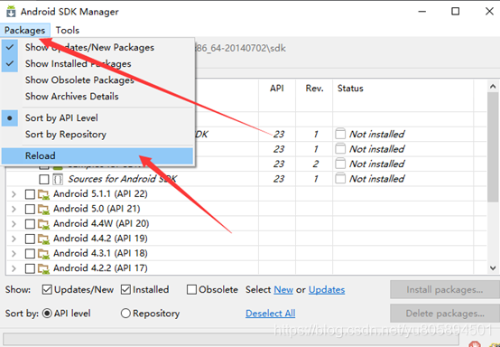Expand the Android 4.2.2 (API 17) node
The height and width of the screenshot is (347, 500).
[x=14, y=268]
